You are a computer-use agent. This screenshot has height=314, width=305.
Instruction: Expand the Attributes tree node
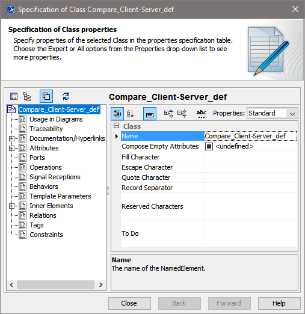(11, 148)
